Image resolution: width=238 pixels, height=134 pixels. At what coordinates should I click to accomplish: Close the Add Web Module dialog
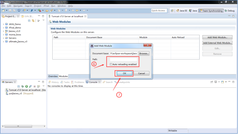click(x=147, y=45)
